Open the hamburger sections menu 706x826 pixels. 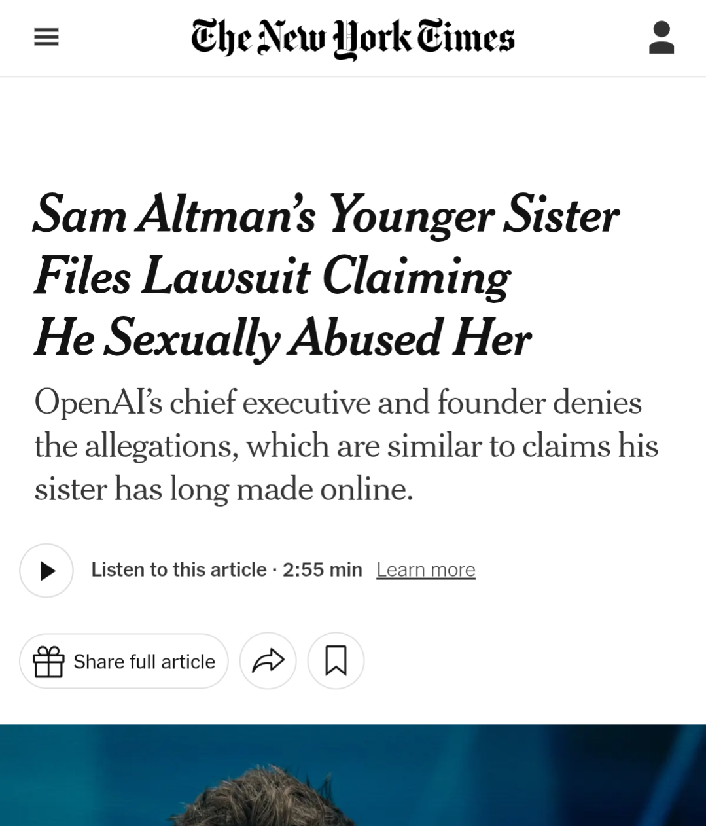(x=46, y=37)
